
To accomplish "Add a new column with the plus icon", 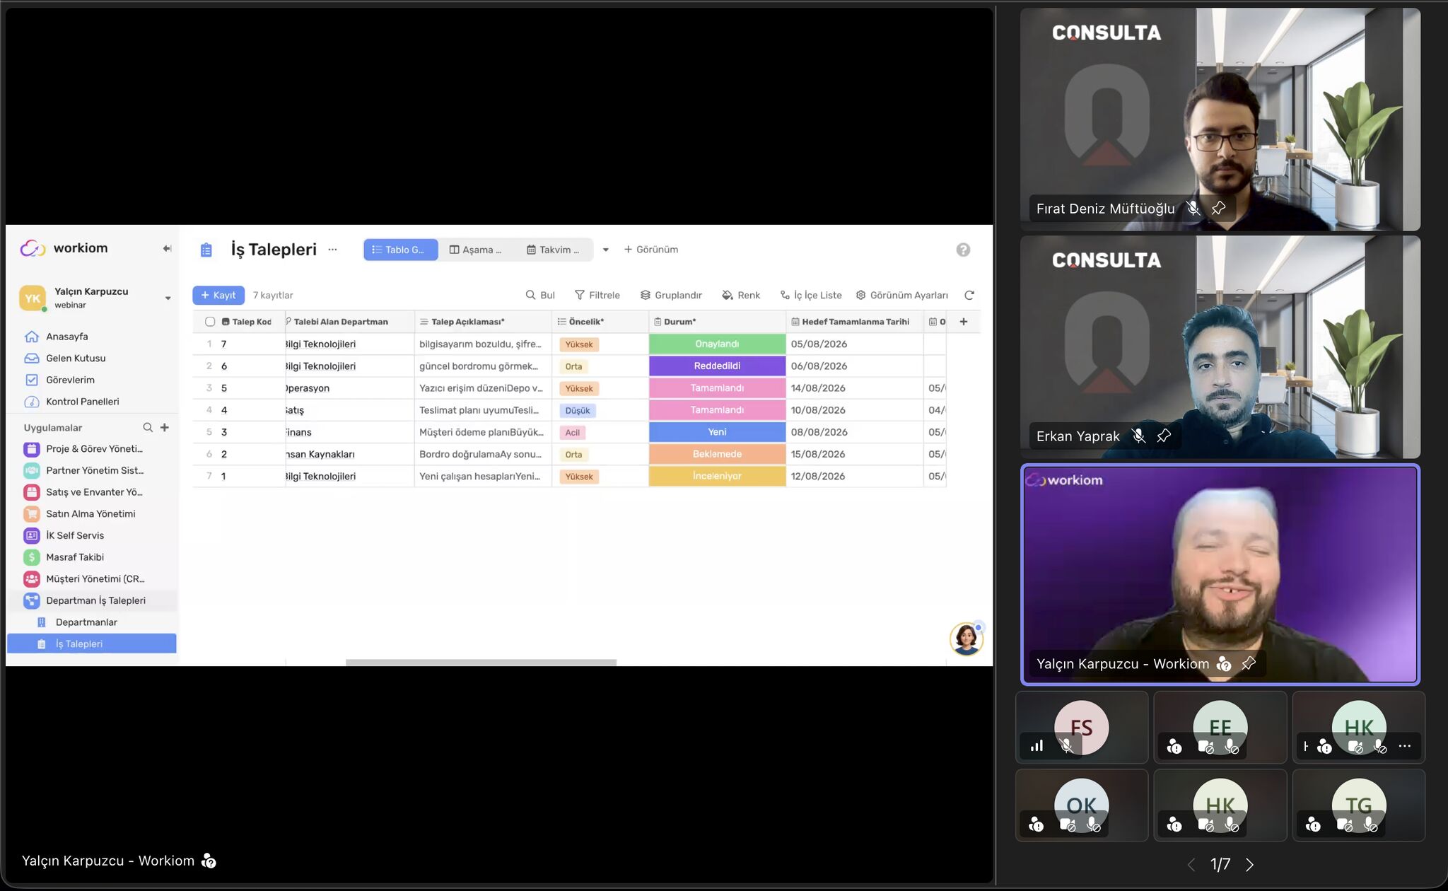I will (x=963, y=322).
